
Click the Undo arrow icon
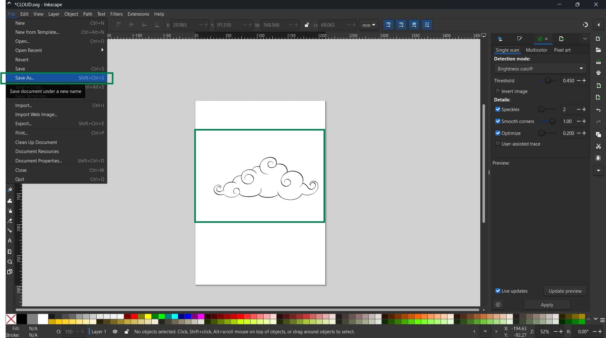(x=598, y=110)
